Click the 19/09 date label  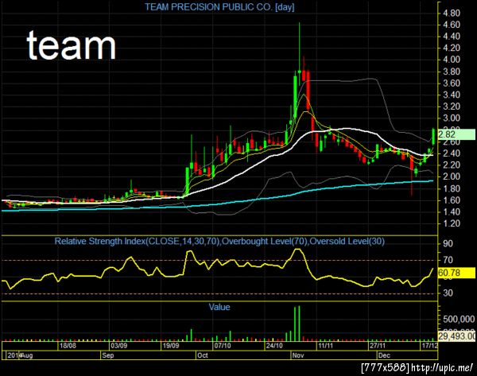pyautogui.click(x=171, y=346)
